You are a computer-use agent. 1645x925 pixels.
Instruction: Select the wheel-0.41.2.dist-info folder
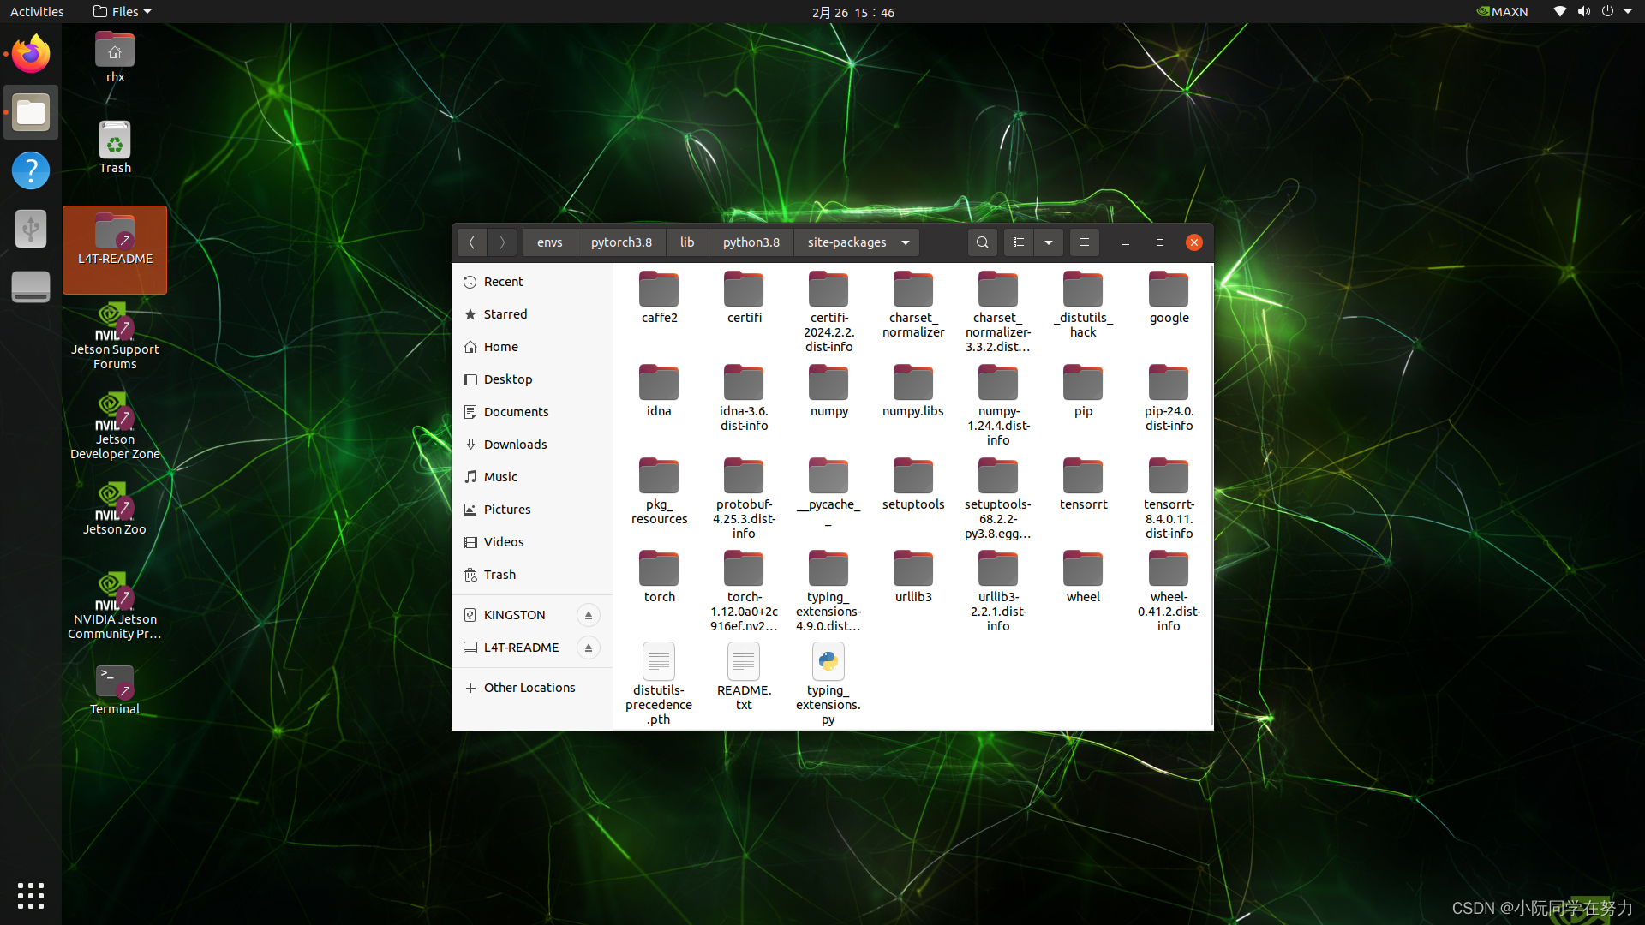[1169, 591]
